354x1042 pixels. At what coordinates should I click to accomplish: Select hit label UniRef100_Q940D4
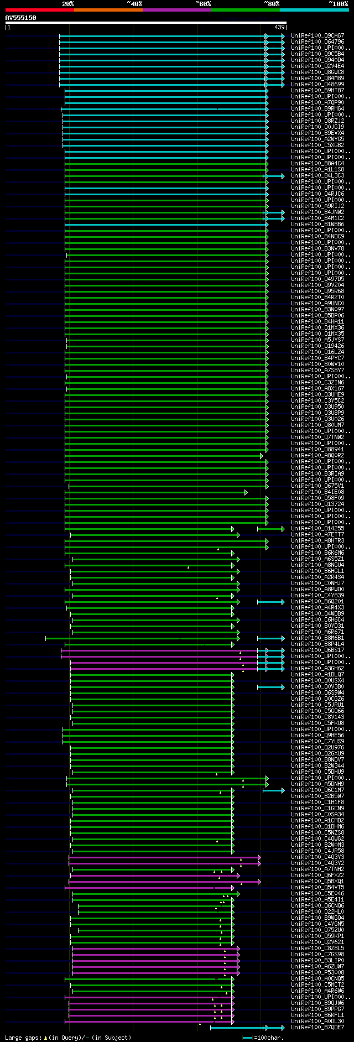click(317, 60)
